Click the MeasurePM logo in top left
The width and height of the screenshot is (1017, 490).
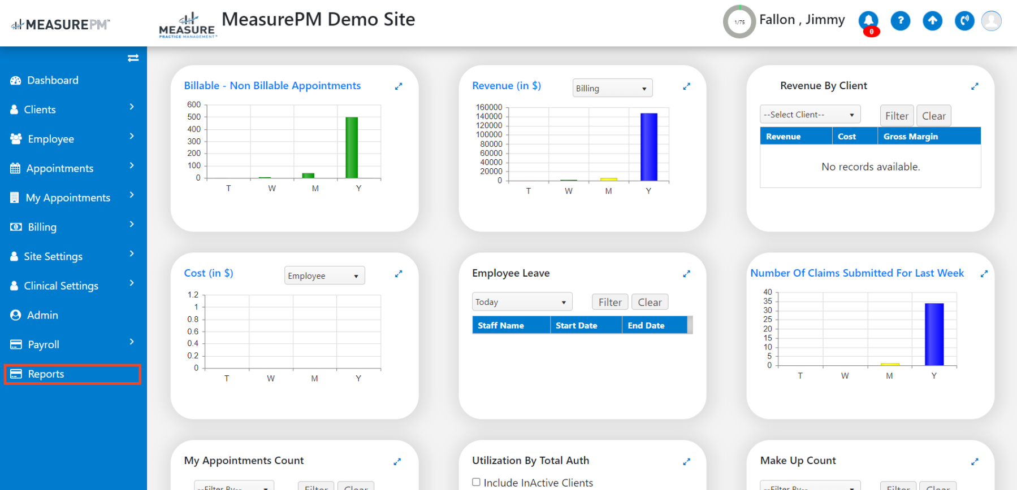pyautogui.click(x=60, y=24)
